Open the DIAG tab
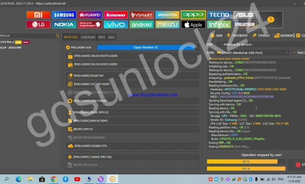 pyautogui.click(x=111, y=37)
